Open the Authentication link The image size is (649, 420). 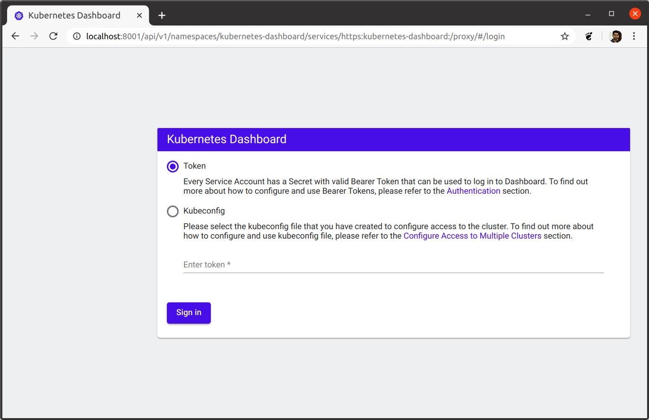coord(473,191)
